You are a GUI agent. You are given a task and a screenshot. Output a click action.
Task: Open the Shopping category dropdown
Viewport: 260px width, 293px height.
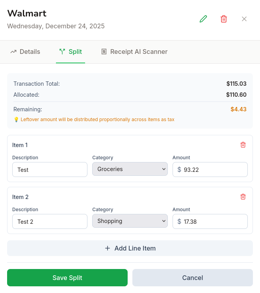coord(130,221)
